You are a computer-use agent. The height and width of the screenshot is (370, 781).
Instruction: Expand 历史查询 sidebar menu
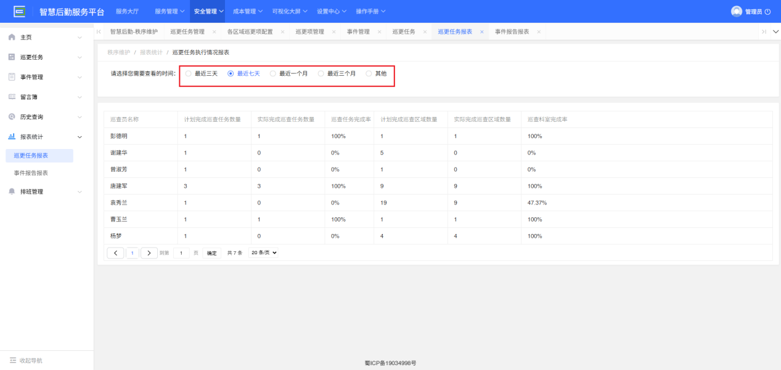click(80, 116)
